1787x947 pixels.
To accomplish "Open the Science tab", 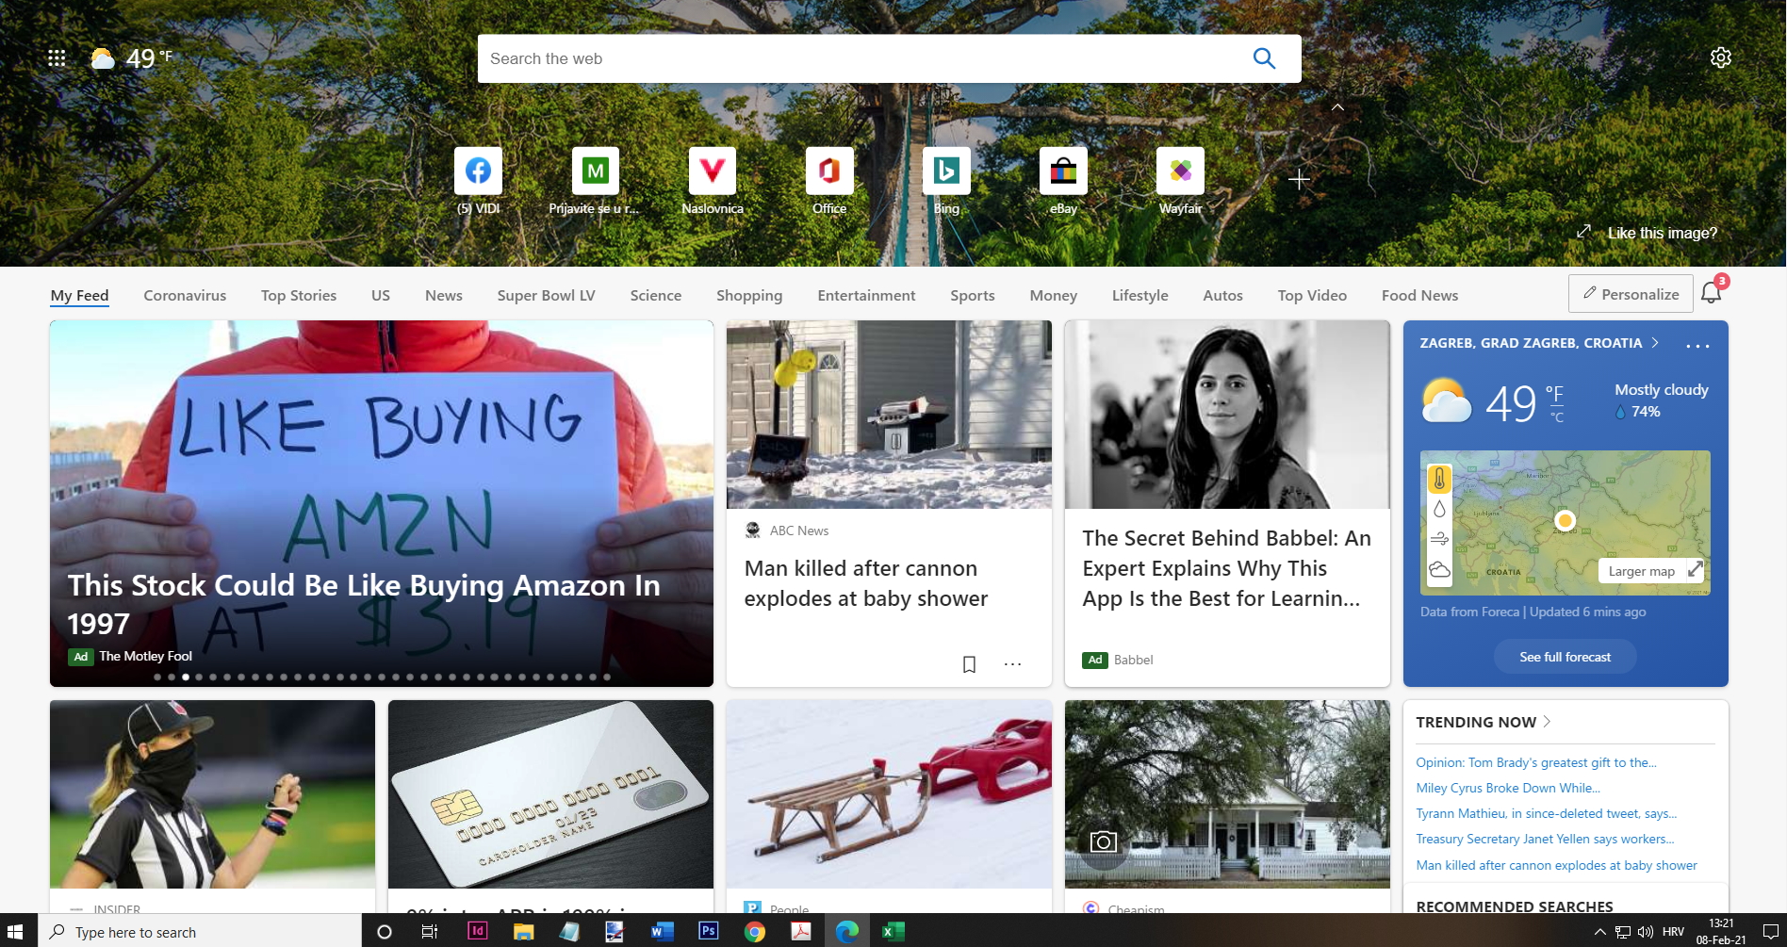I will pyautogui.click(x=656, y=296).
